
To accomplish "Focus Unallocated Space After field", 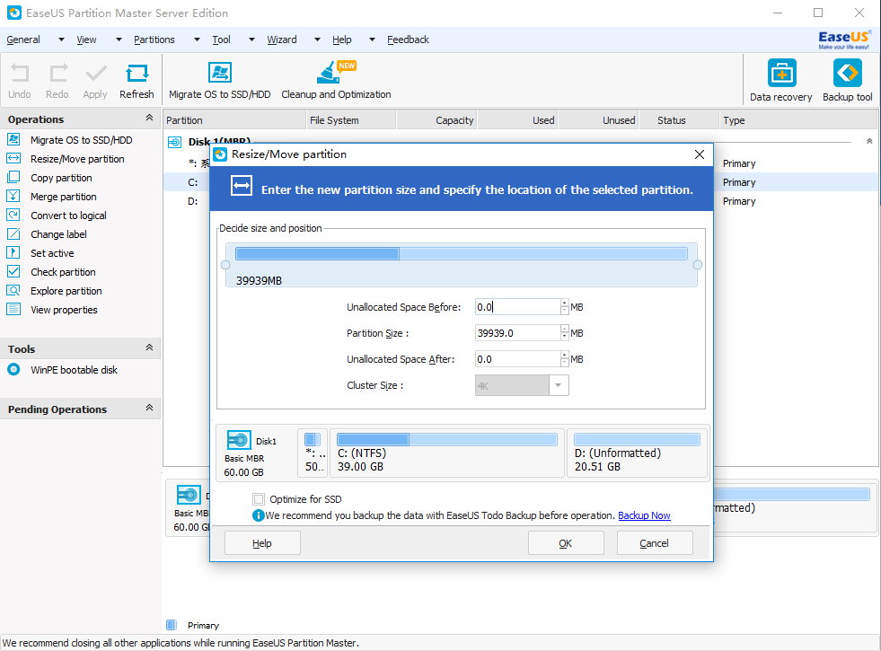I will (517, 359).
